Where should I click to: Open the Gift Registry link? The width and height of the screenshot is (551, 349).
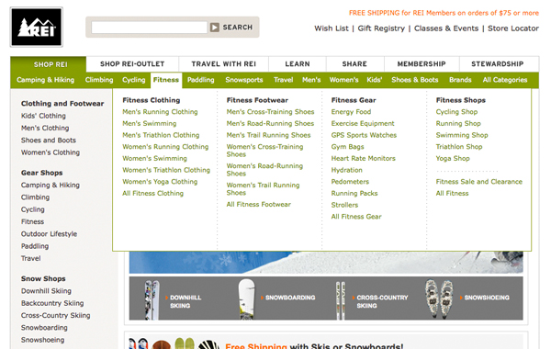381,28
